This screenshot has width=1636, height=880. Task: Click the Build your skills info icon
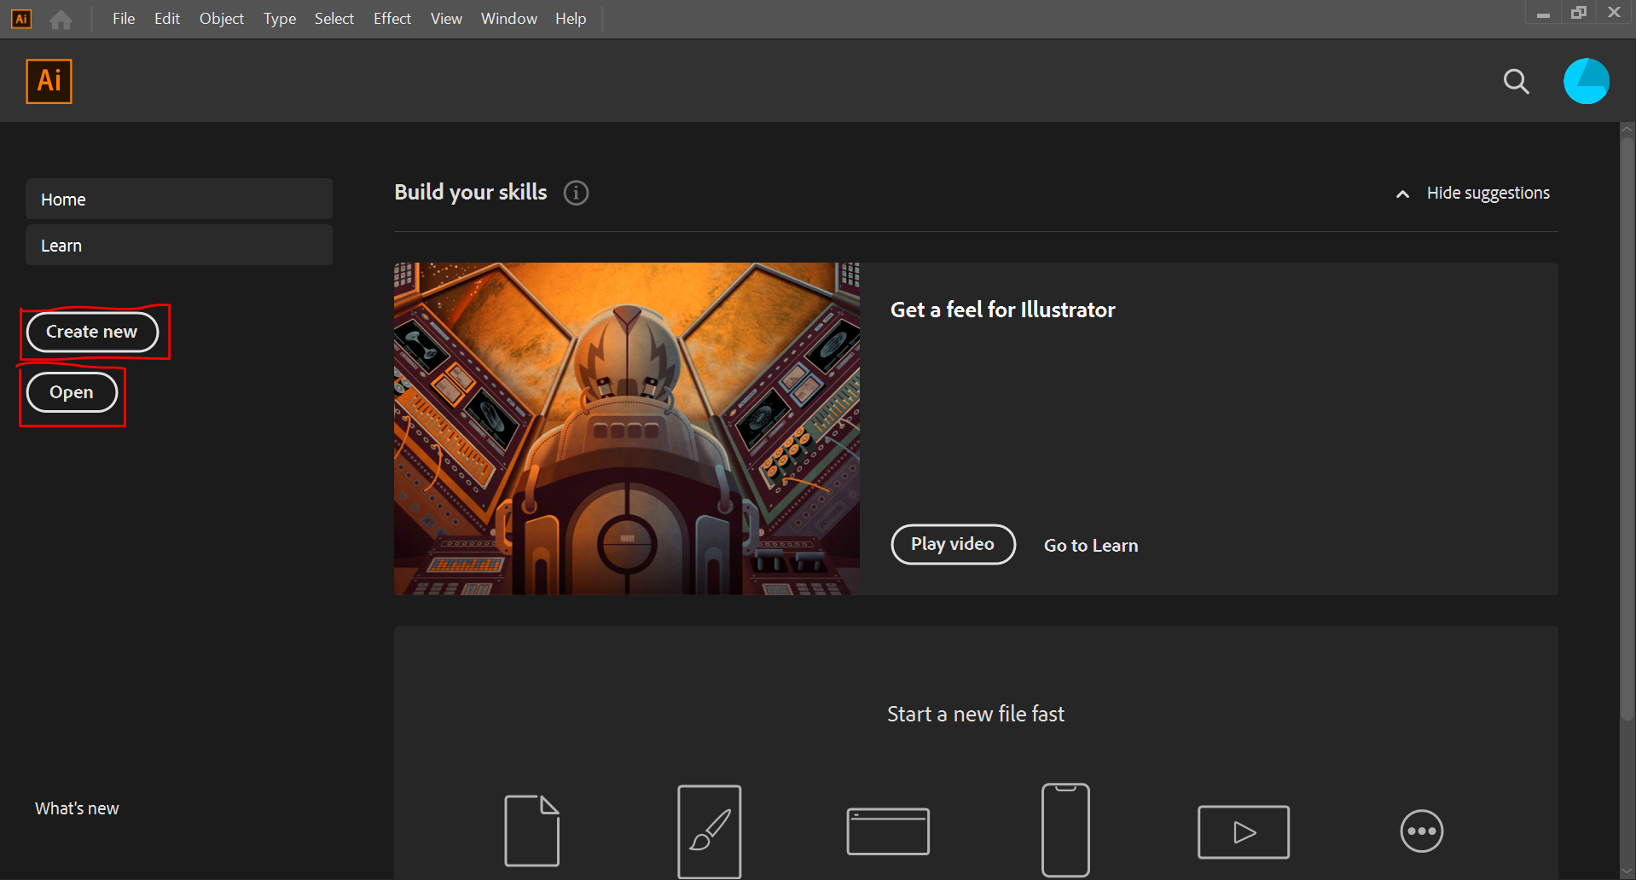coord(576,193)
